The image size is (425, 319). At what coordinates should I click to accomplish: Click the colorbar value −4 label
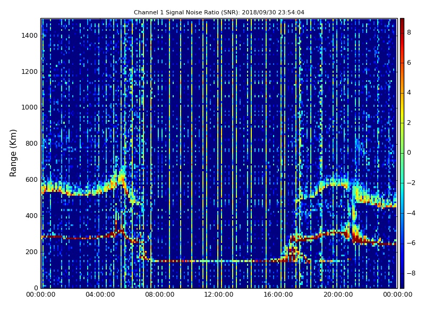411,213
